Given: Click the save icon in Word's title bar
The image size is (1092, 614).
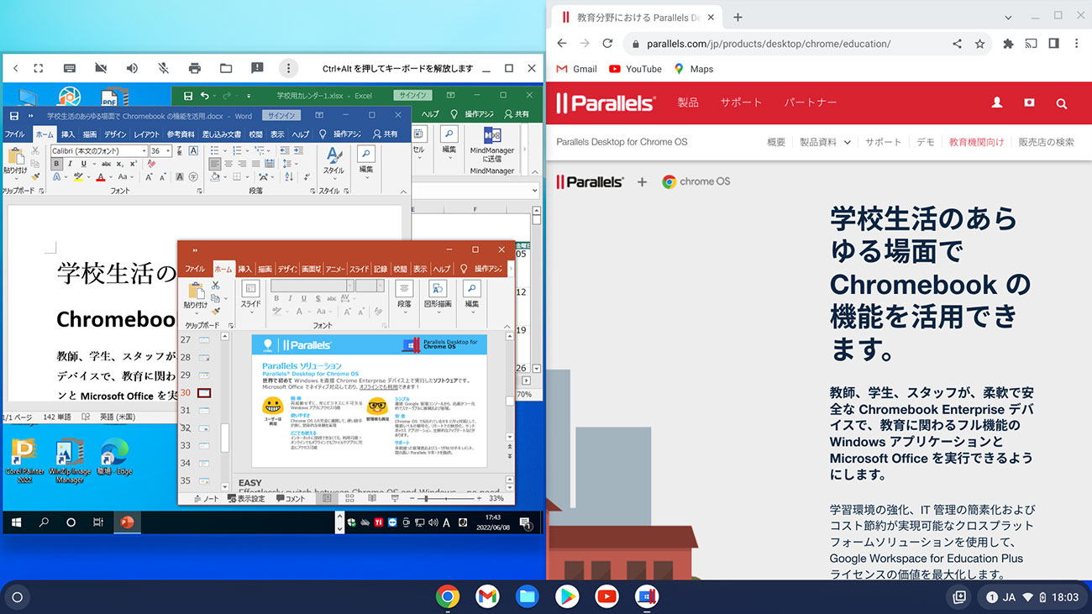Looking at the screenshot, I should [x=14, y=116].
